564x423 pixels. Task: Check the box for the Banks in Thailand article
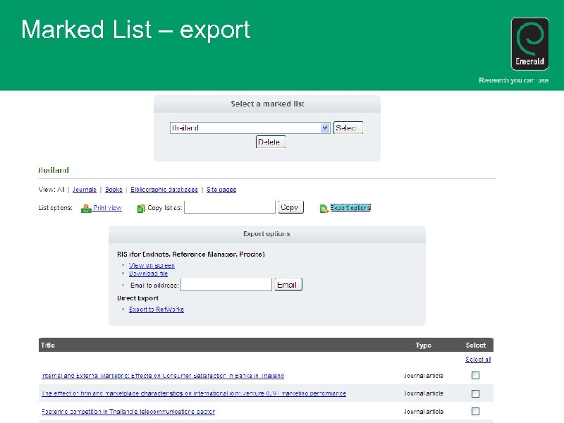475,375
